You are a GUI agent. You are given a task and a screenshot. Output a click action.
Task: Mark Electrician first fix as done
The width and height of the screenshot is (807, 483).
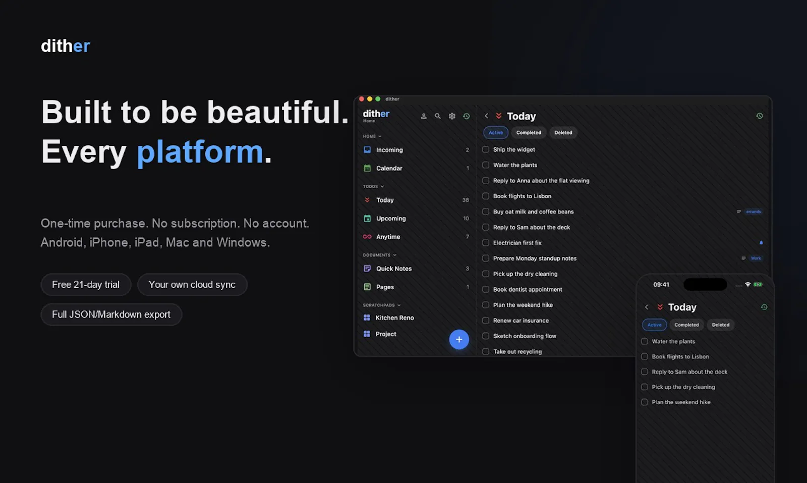[x=486, y=243]
